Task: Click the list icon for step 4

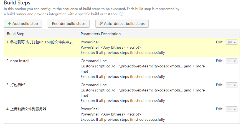Action: pos(230,109)
